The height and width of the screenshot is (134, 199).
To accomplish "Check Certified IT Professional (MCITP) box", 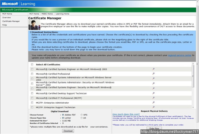I will [32, 98].
